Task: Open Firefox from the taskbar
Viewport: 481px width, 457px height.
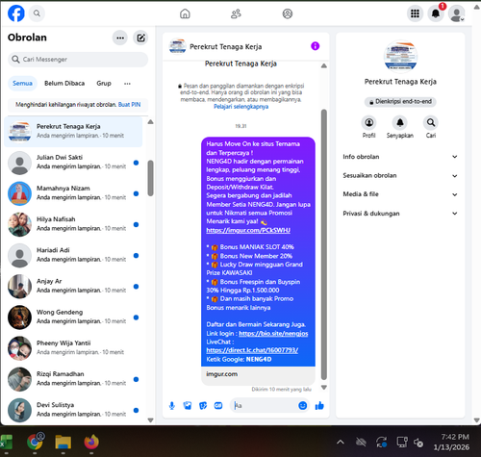Action: tap(91, 442)
